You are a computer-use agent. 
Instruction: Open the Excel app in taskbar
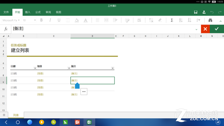(x=89, y=122)
